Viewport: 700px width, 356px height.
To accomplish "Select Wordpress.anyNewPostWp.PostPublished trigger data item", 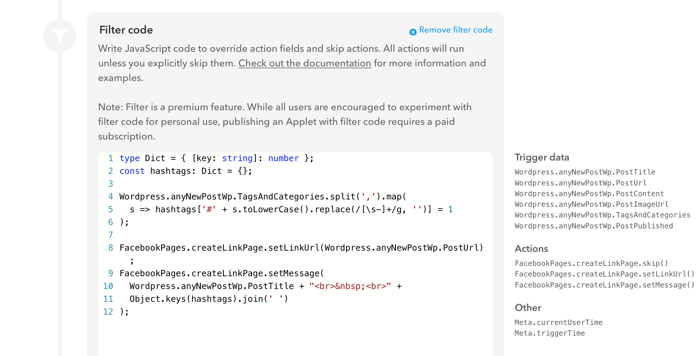I will coord(593,226).
